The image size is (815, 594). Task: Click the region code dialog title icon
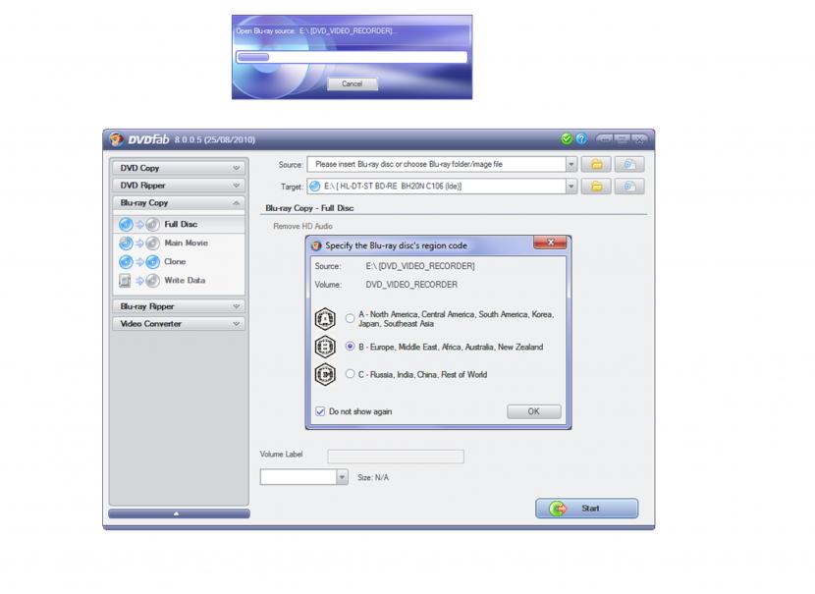[316, 245]
